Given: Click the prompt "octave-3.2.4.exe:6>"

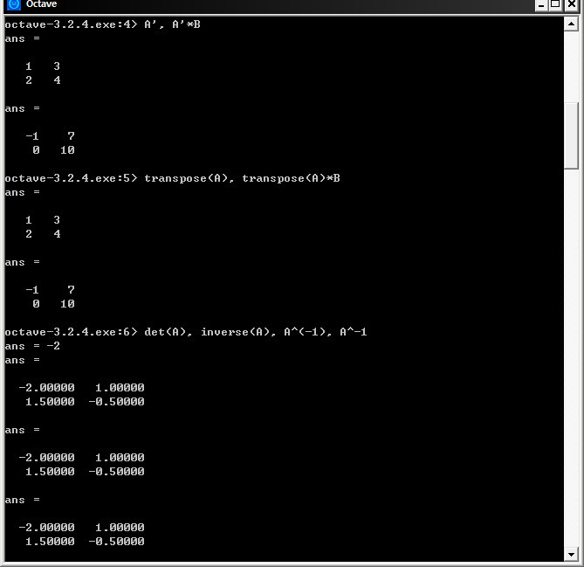Looking at the screenshot, I should [x=71, y=332].
